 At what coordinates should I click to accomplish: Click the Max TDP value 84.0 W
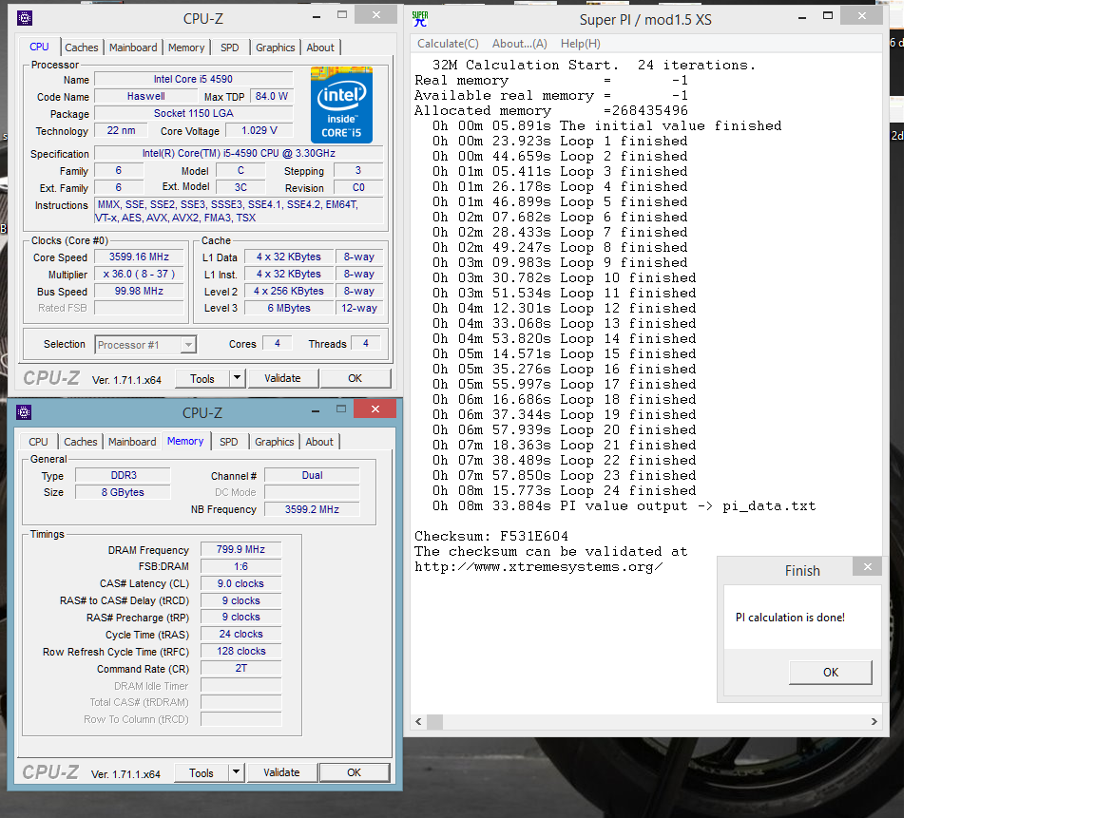click(272, 96)
